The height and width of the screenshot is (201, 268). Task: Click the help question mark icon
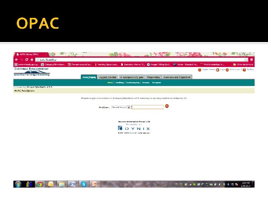pyautogui.click(x=244, y=70)
